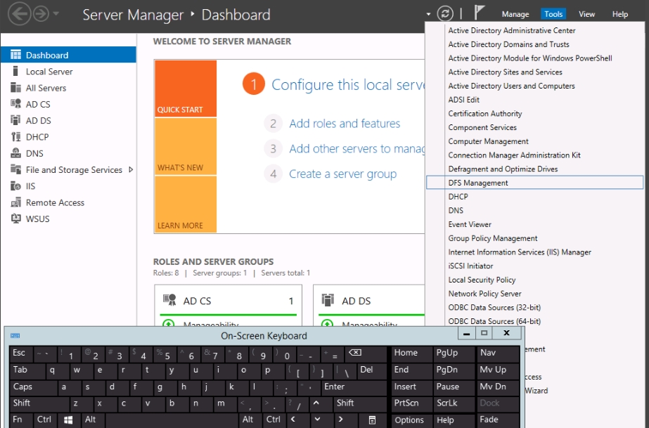Toggle the left Shift key
Image resolution: width=649 pixels, height=428 pixels.
point(39,403)
